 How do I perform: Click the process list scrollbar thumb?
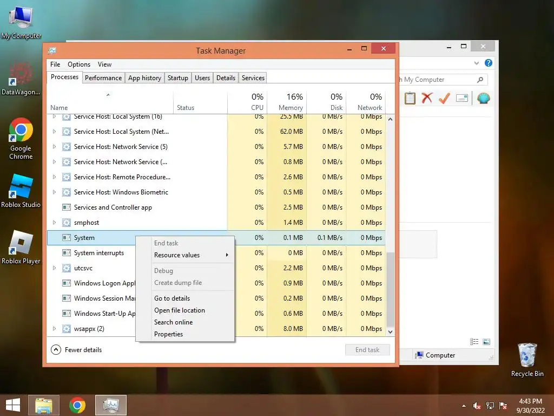point(390,290)
